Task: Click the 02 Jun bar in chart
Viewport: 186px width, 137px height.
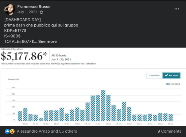Action: pyautogui.click(x=25, y=114)
